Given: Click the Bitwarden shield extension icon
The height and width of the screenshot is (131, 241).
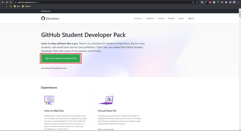Looking at the screenshot, I should (202, 2).
